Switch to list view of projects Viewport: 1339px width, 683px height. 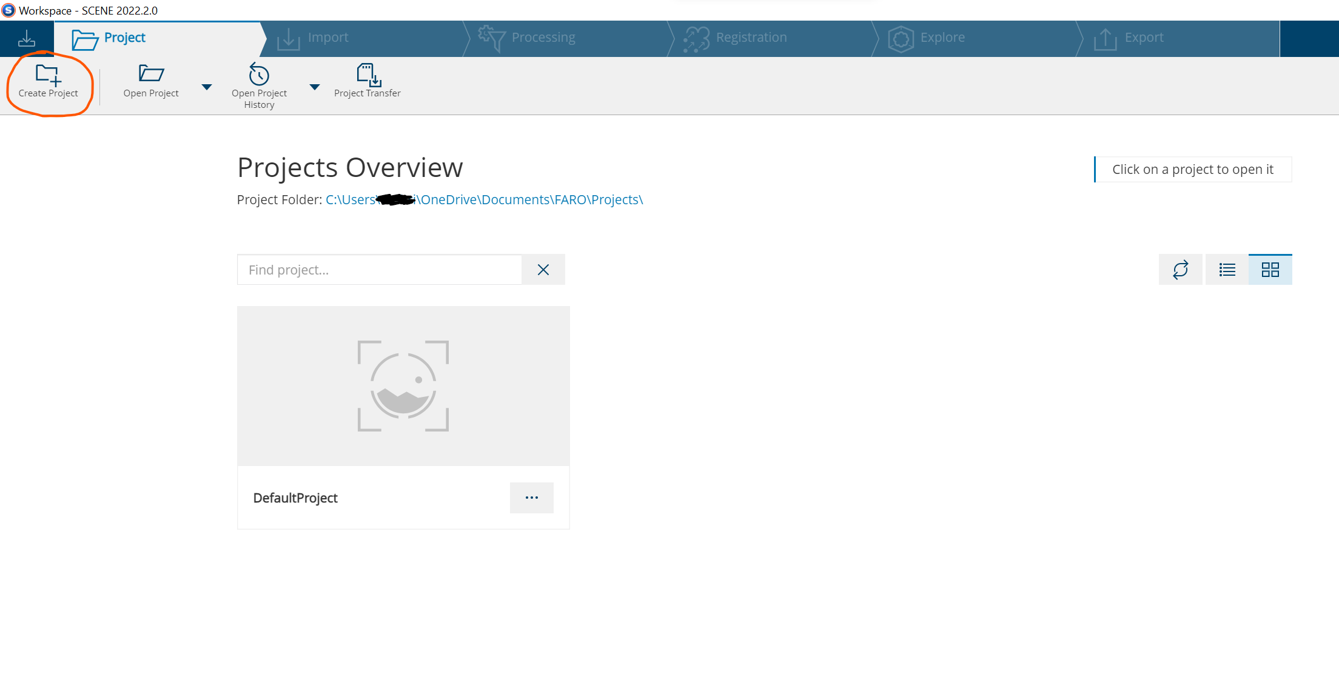(x=1227, y=270)
